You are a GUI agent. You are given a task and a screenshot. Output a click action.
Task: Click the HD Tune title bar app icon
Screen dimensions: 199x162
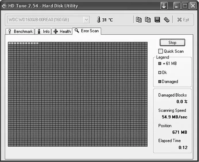[4, 6]
